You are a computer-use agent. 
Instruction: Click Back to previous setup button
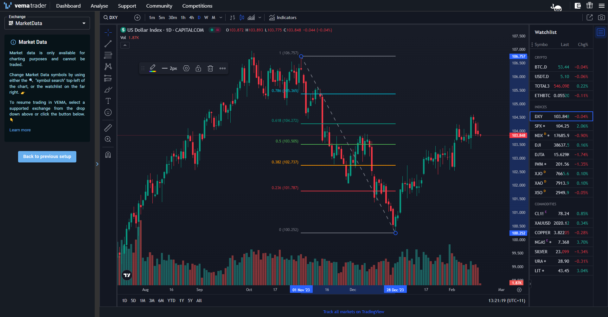click(47, 157)
